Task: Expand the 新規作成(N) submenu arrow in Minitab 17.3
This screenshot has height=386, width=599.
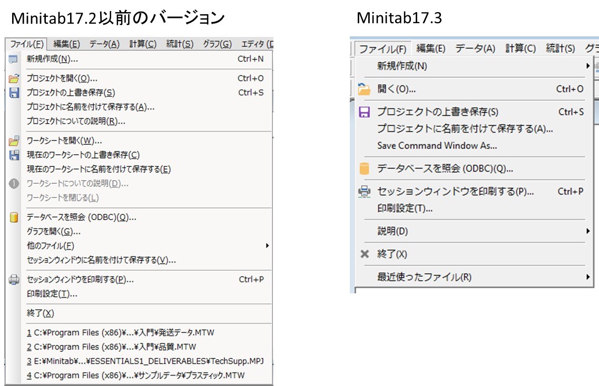Action: pyautogui.click(x=588, y=66)
